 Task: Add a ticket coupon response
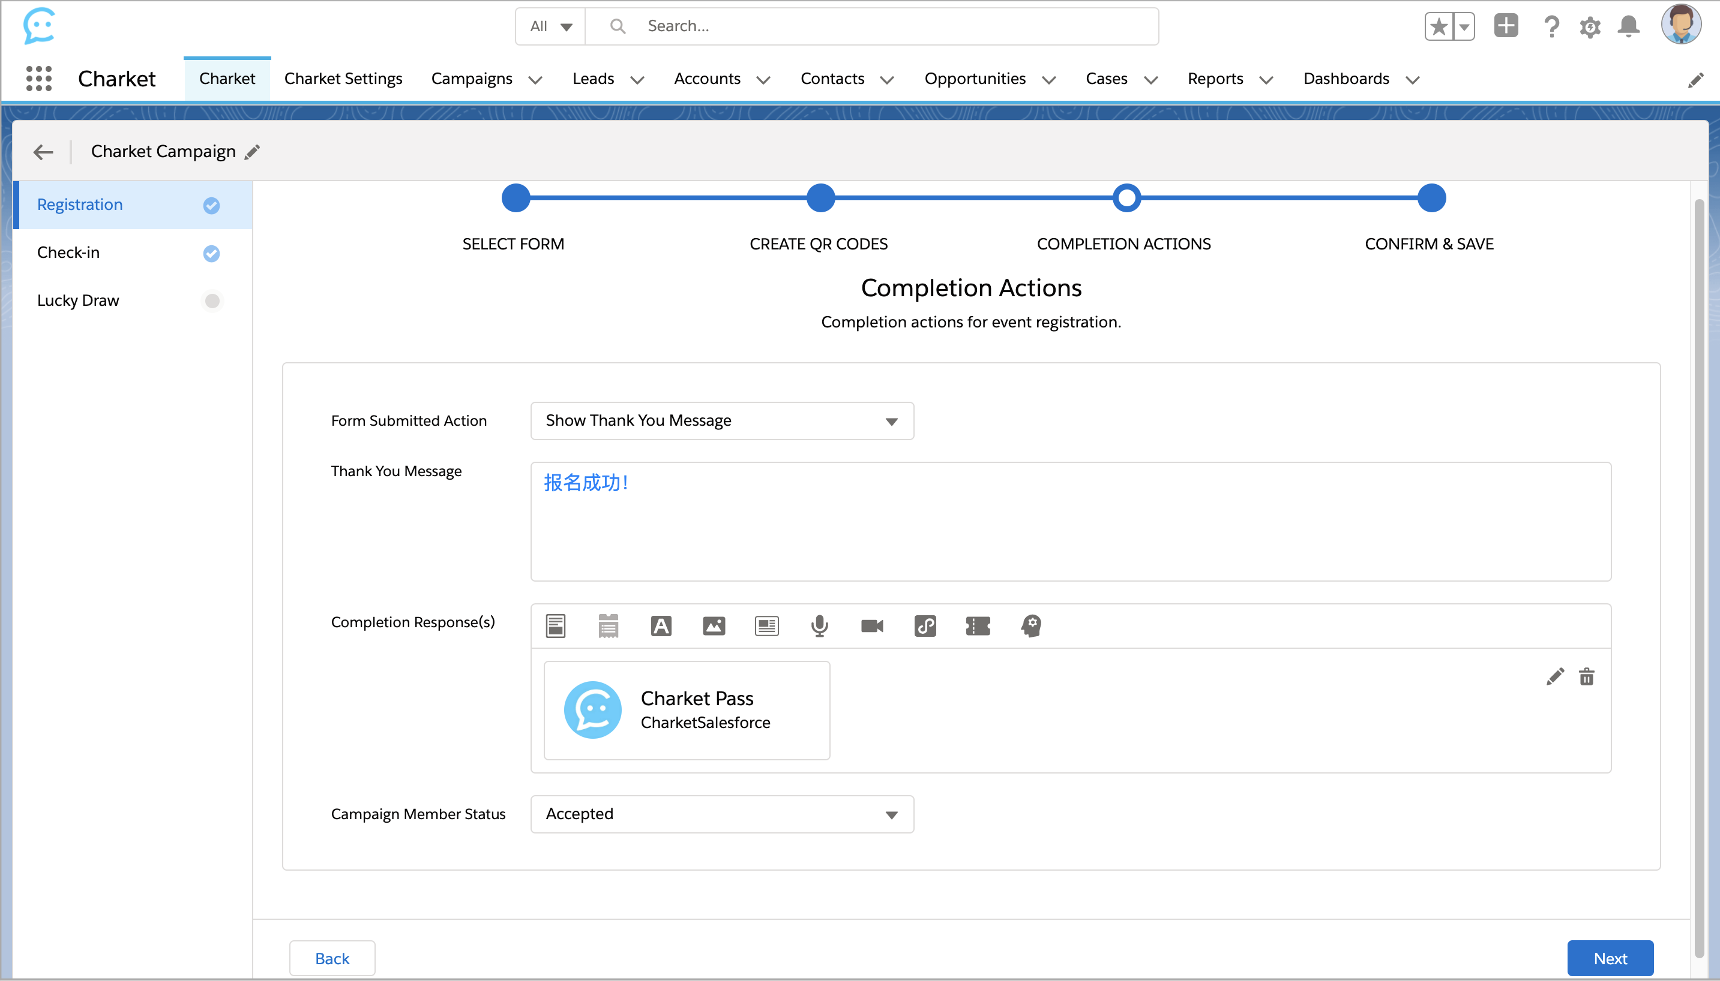978,626
